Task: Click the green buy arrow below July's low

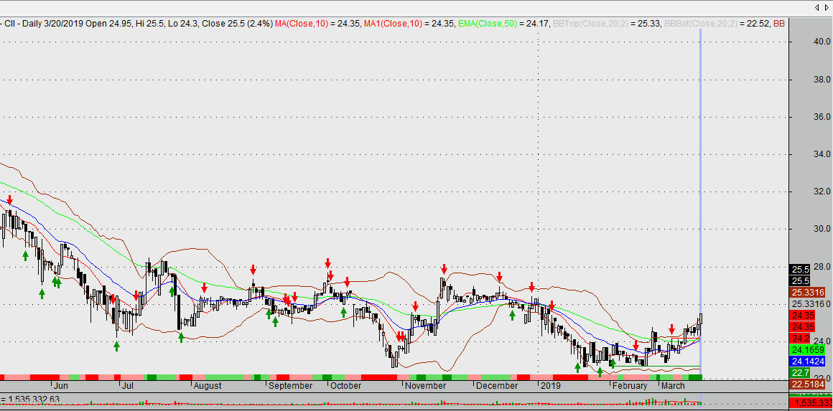Action: pyautogui.click(x=116, y=346)
